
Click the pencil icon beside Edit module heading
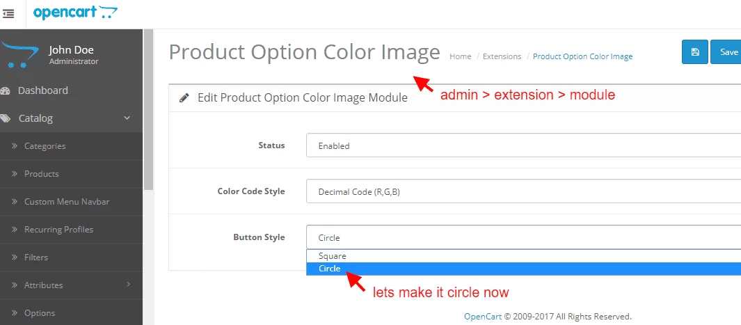tap(184, 98)
